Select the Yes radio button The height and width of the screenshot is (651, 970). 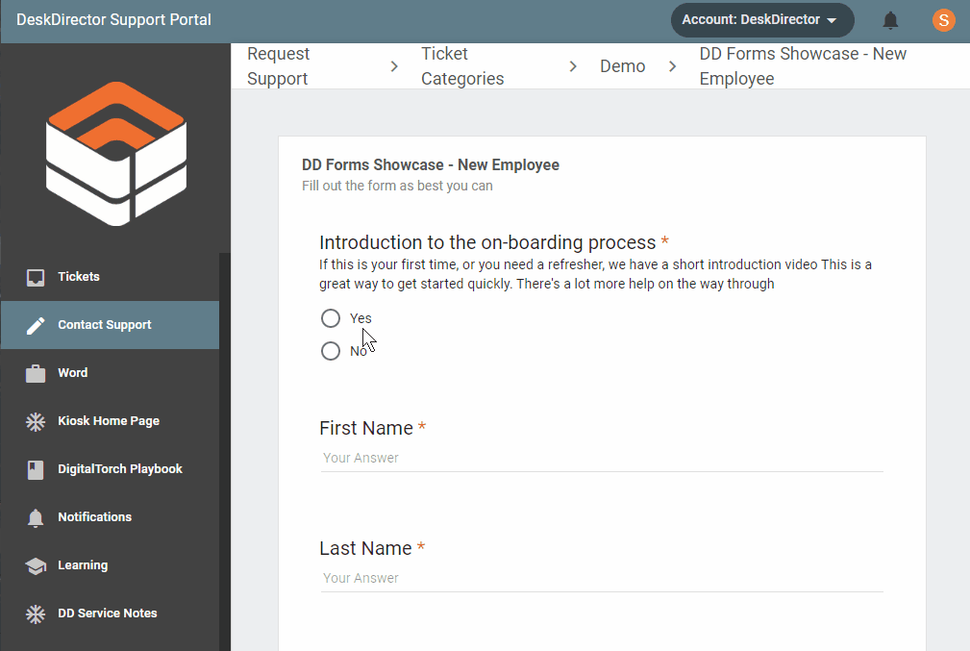point(331,318)
